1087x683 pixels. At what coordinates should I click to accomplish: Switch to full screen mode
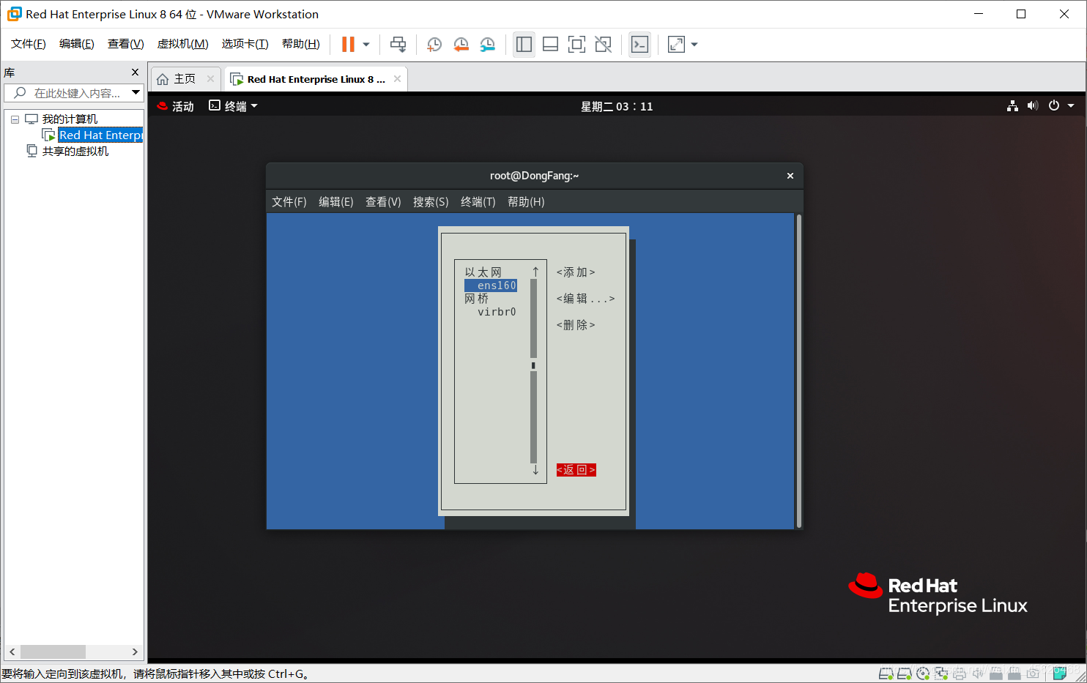(x=576, y=44)
